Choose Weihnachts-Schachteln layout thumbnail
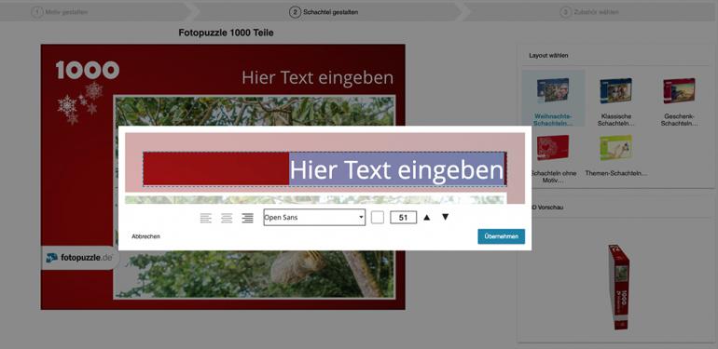This screenshot has height=349, width=718. [x=553, y=100]
